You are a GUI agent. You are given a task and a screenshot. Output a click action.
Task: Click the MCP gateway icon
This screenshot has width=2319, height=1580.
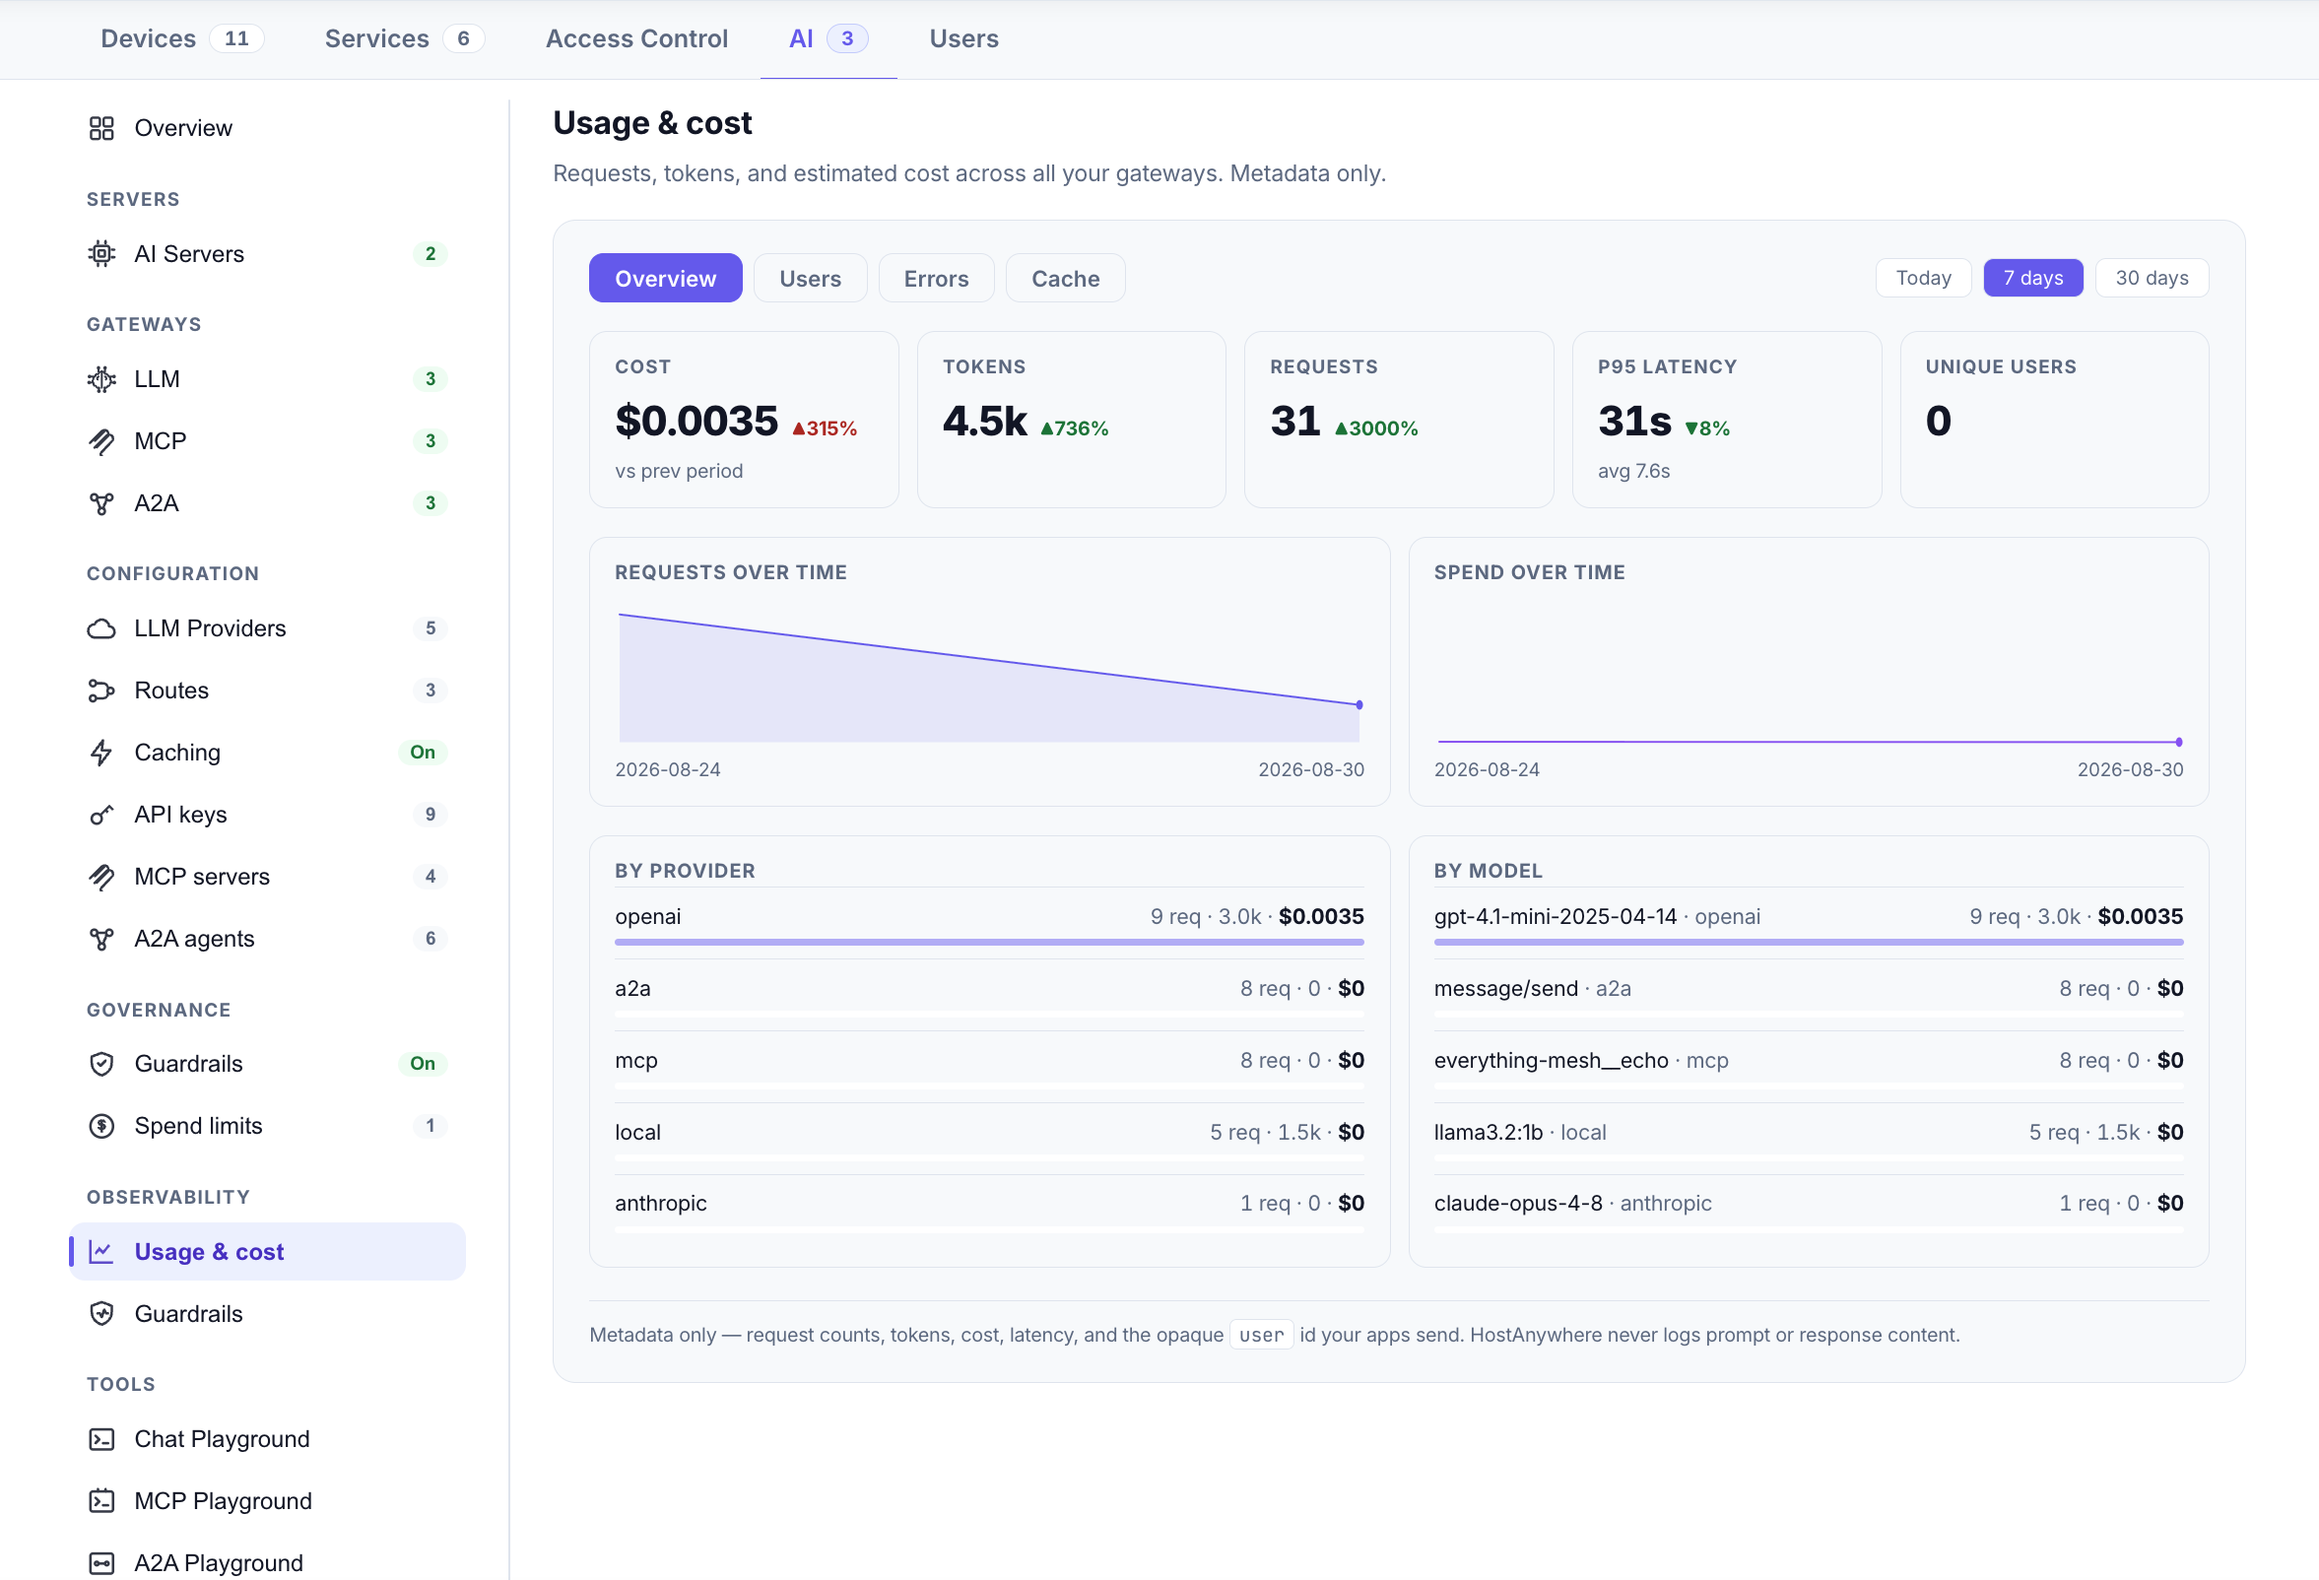tap(101, 441)
